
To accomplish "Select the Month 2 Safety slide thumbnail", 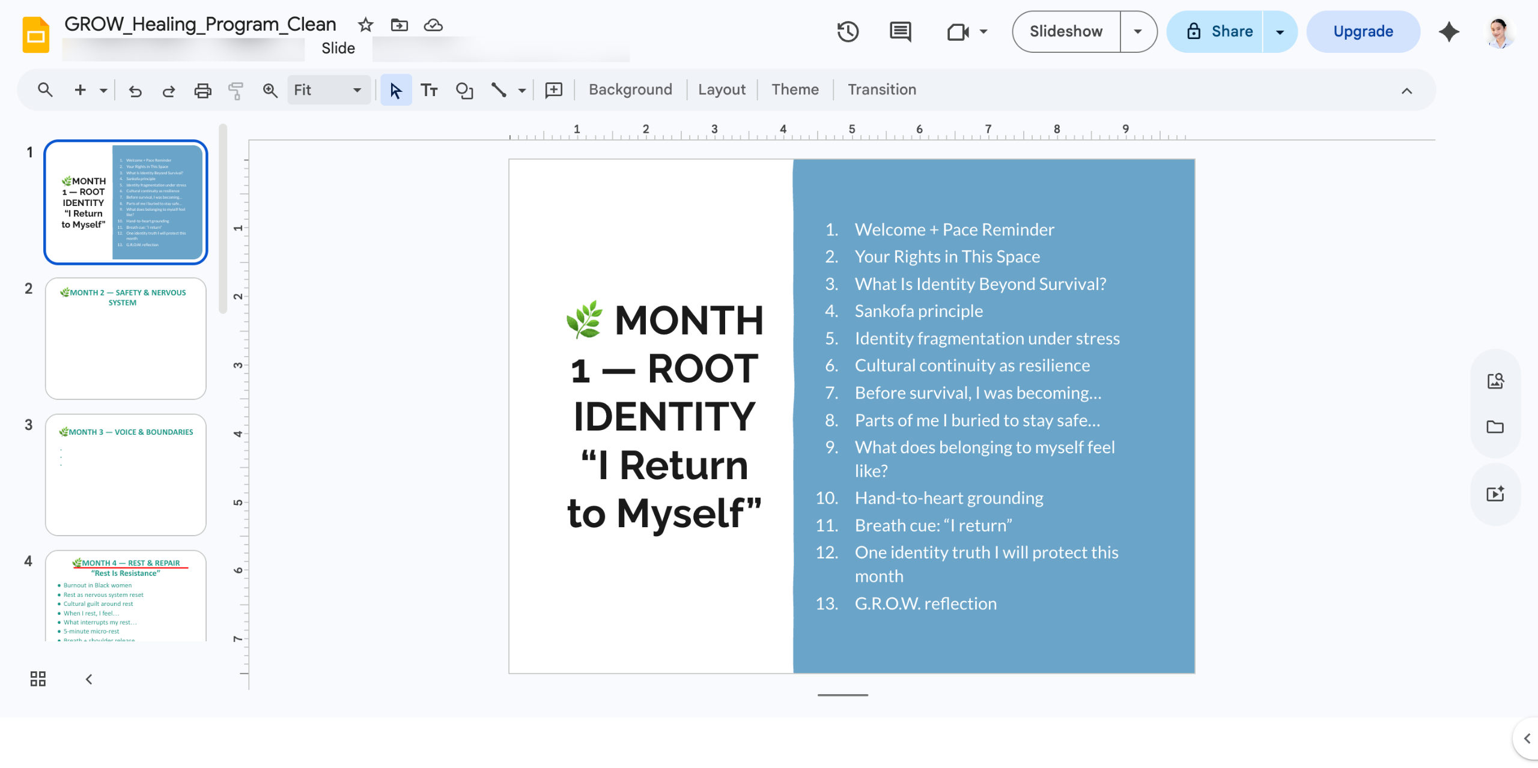I will pyautogui.click(x=126, y=338).
